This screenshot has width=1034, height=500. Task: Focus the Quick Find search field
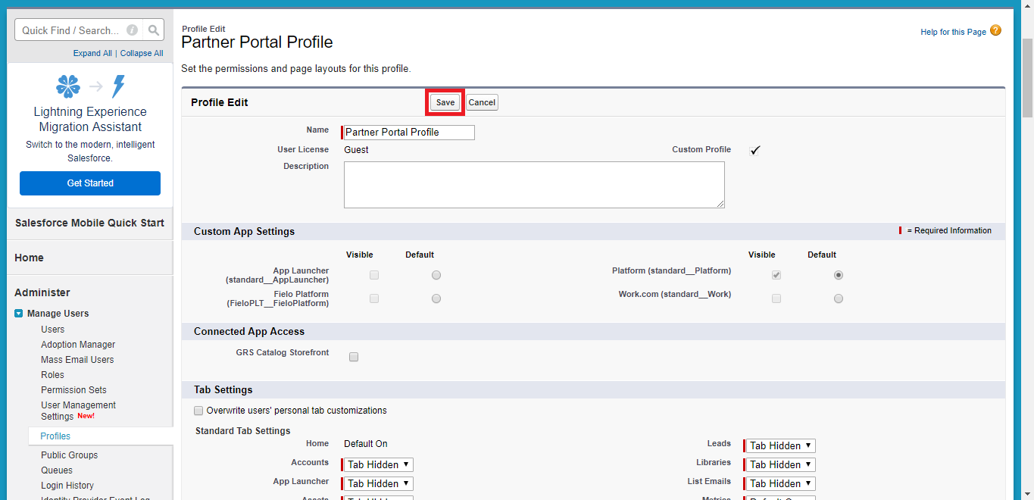click(80, 30)
